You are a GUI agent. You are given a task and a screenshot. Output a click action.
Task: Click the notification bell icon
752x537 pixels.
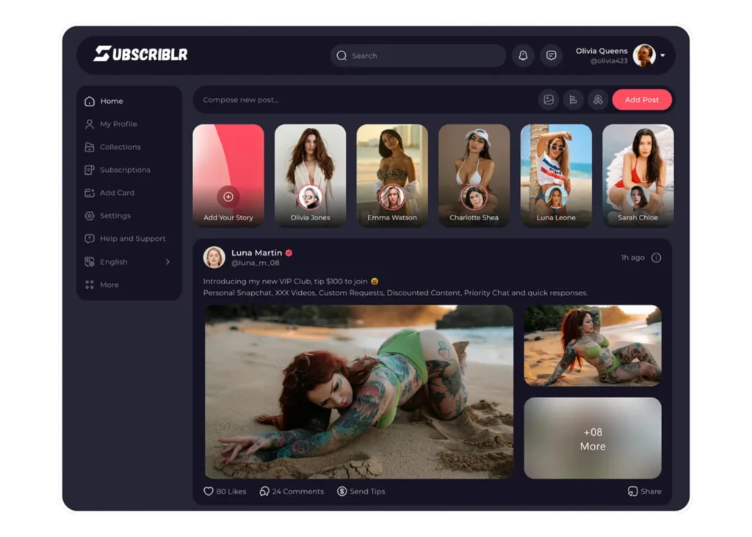coord(523,56)
